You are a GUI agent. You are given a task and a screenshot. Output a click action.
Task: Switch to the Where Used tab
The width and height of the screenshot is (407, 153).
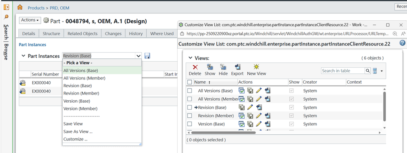[162, 34]
